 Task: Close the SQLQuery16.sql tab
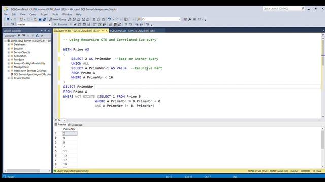[107, 31]
